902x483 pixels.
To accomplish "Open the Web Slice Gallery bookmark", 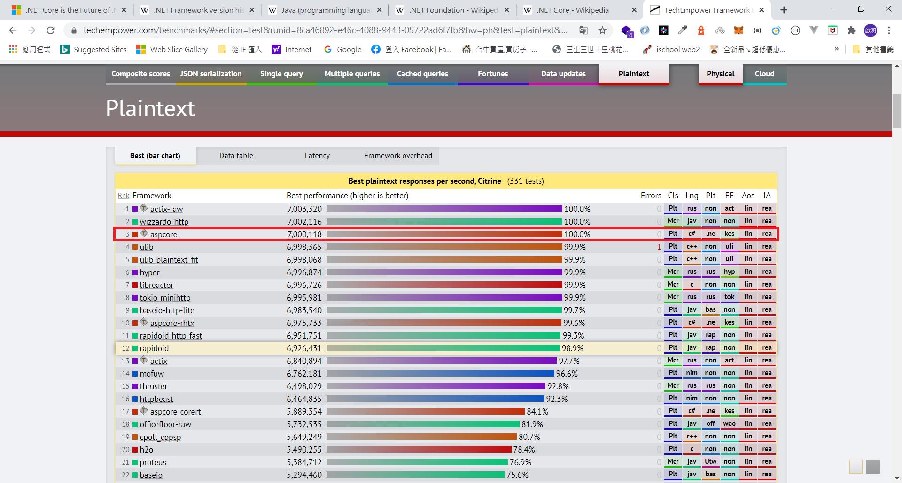I will [x=172, y=49].
